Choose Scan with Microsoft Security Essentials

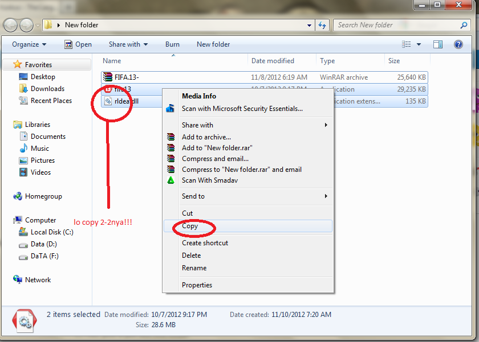(247, 109)
